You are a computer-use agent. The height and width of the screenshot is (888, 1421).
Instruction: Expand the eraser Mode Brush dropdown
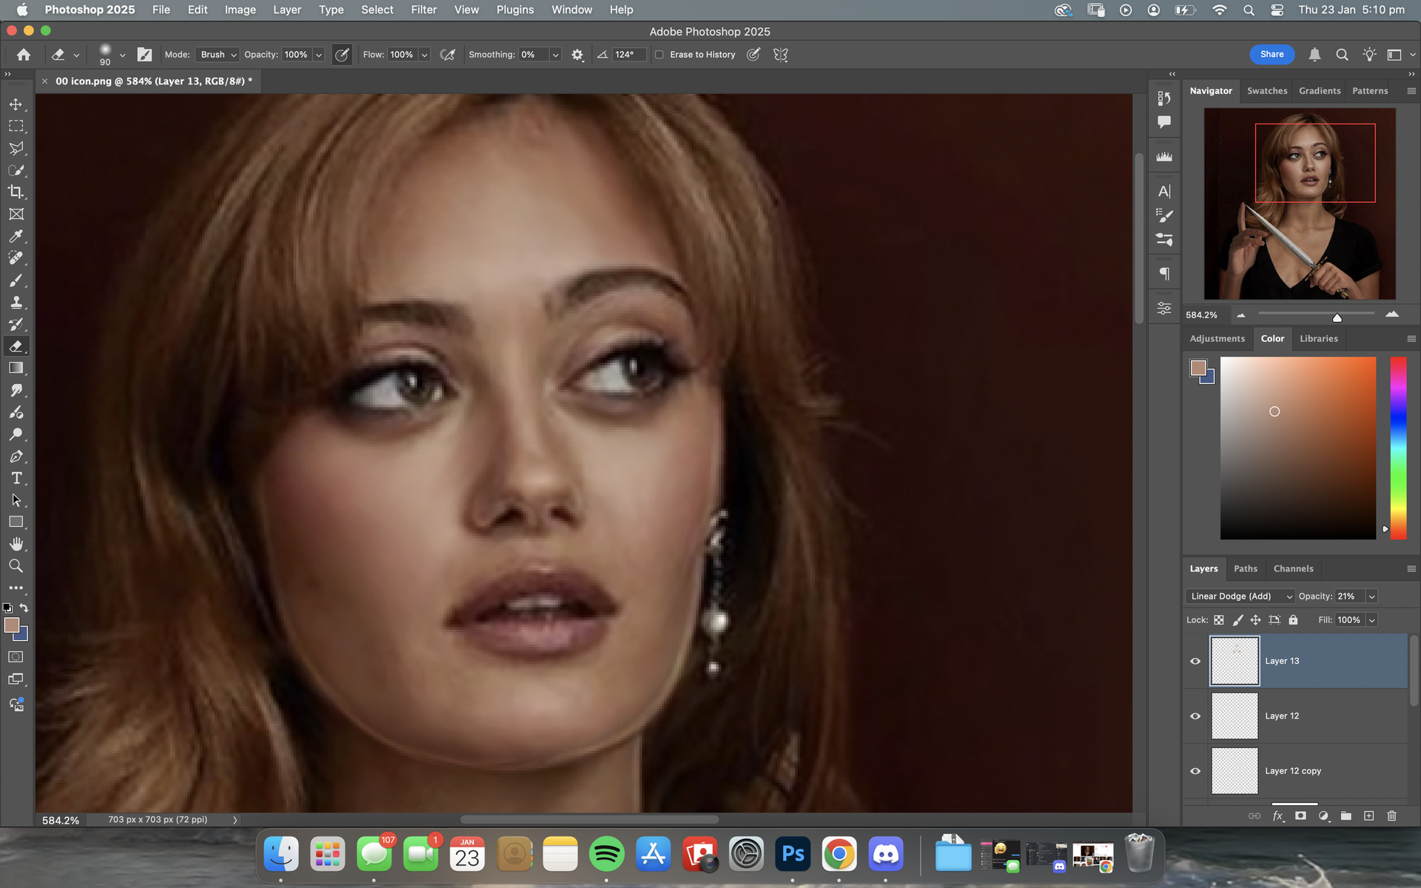[218, 55]
